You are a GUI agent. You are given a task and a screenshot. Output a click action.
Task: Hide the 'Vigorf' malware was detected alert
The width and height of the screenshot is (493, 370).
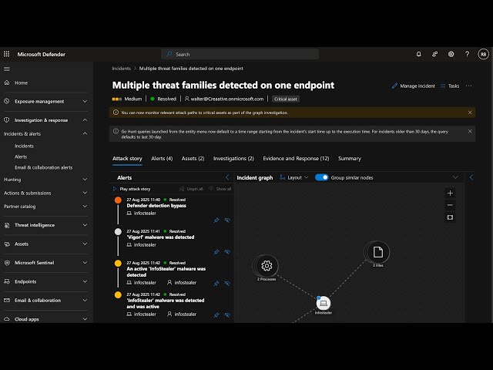(227, 252)
